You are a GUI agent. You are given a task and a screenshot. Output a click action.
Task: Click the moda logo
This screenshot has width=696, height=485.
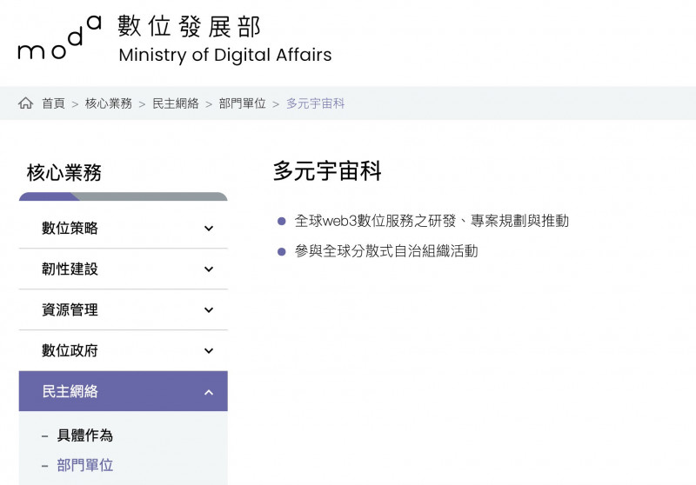point(59,37)
